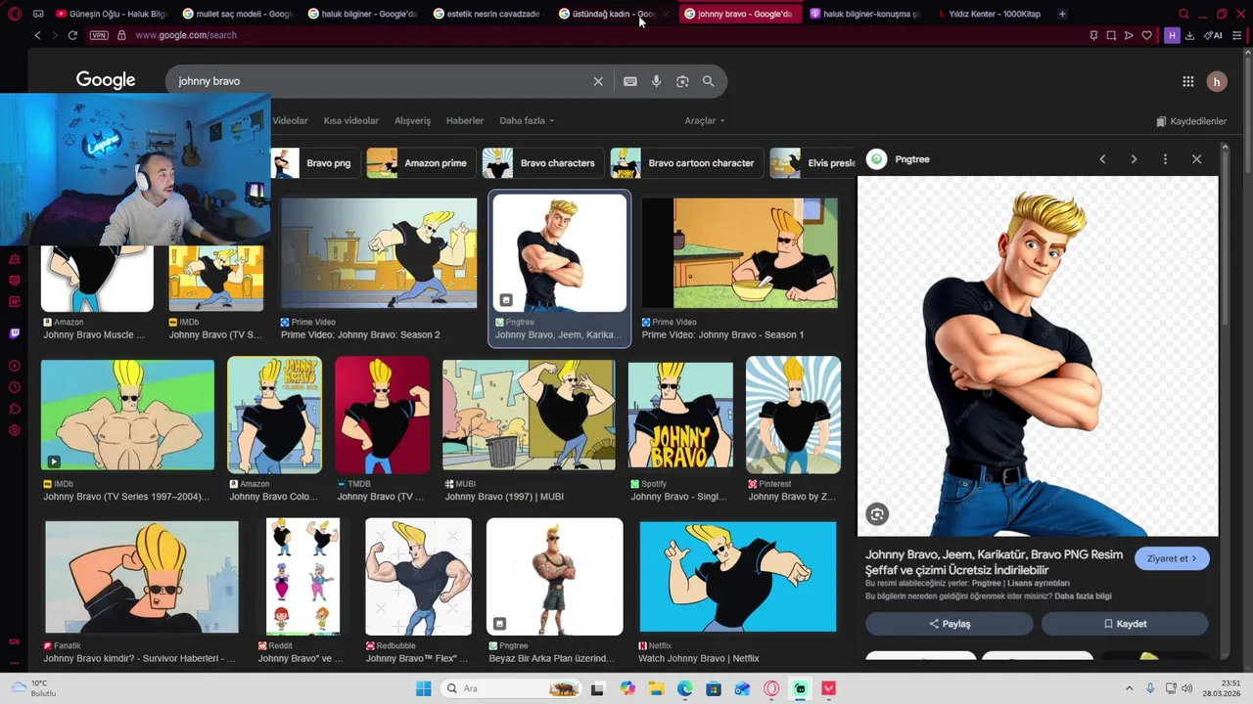The height and width of the screenshot is (704, 1253).
Task: Open the sidebar Player icon
Action: [14, 366]
